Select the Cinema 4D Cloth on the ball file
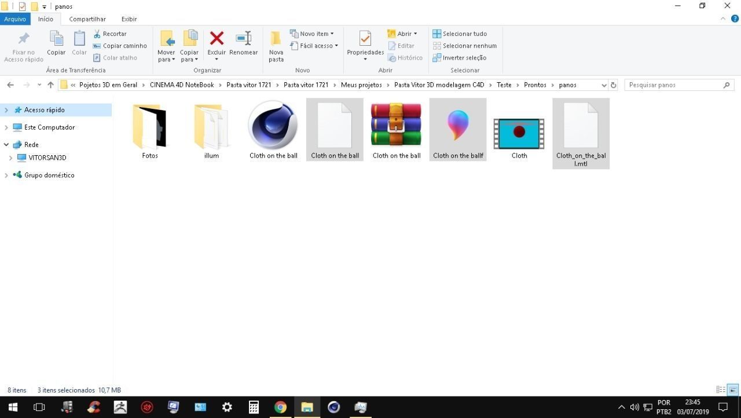The image size is (741, 418). [273, 131]
